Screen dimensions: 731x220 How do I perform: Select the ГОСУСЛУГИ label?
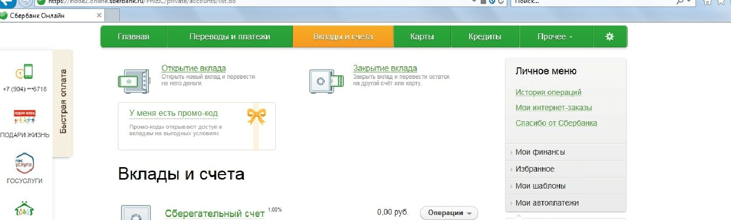click(24, 181)
